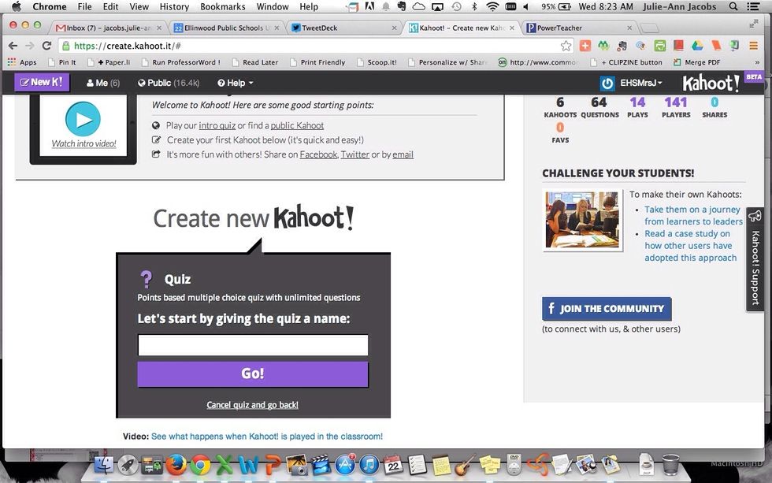The width and height of the screenshot is (772, 483).
Task: Open 'Read a case study' link
Action: pos(691,246)
